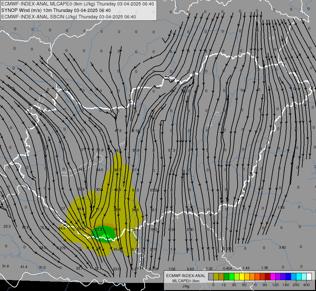
Task: Click legend label ECMWF-INDEX-ANAL
Action: (186, 276)
